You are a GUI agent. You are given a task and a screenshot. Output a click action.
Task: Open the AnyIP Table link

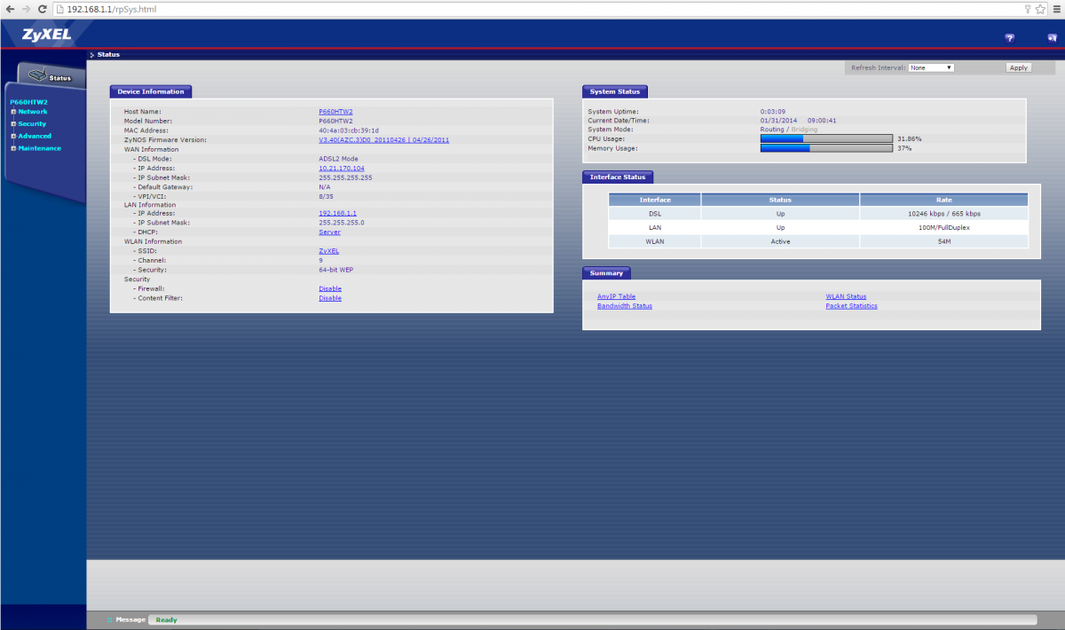[x=616, y=296]
